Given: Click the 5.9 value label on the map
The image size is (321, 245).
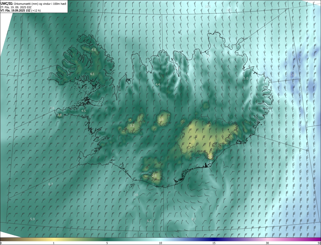Looking at the screenshot, I should tap(32, 219).
